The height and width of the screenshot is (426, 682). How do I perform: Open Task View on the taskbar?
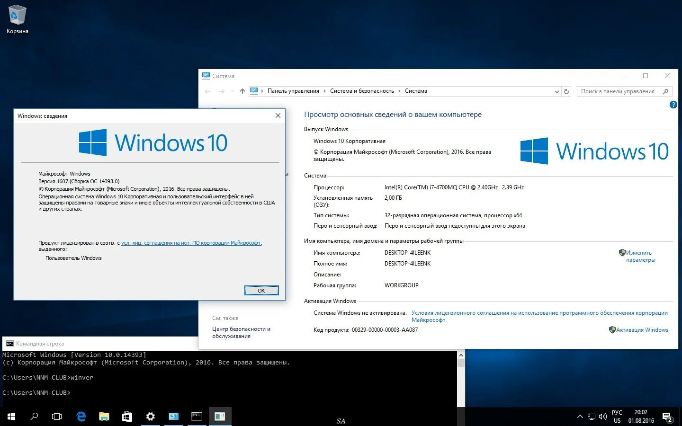(x=57, y=417)
